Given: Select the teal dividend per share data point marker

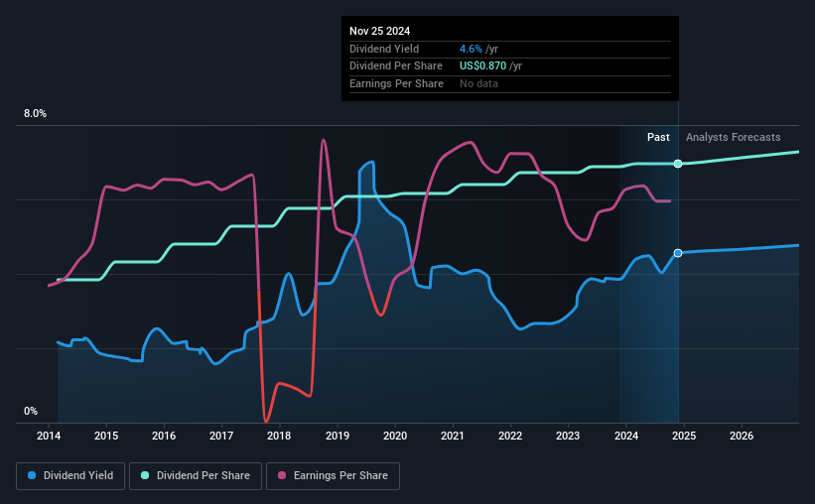Looking at the screenshot, I should coord(678,164).
